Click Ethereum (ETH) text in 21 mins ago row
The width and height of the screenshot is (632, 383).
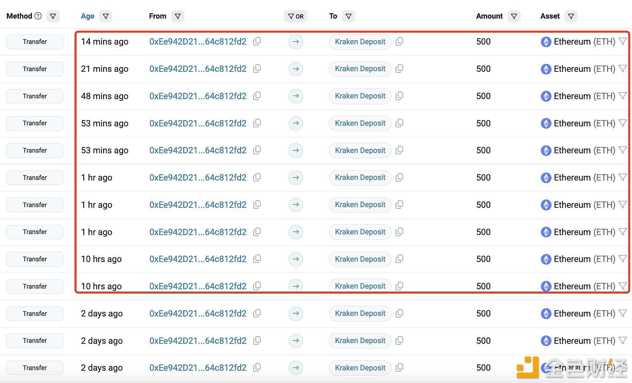(584, 69)
